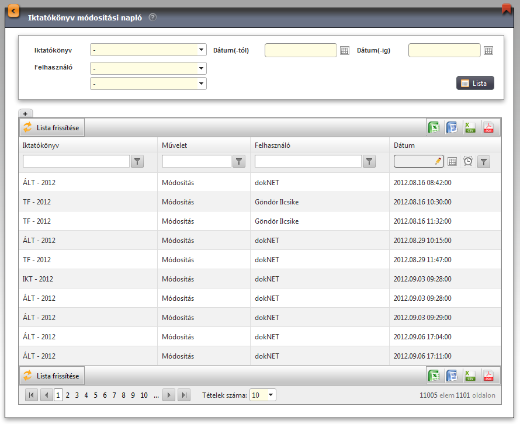
Task: Export to Excel from top toolbar
Action: pyautogui.click(x=434, y=127)
